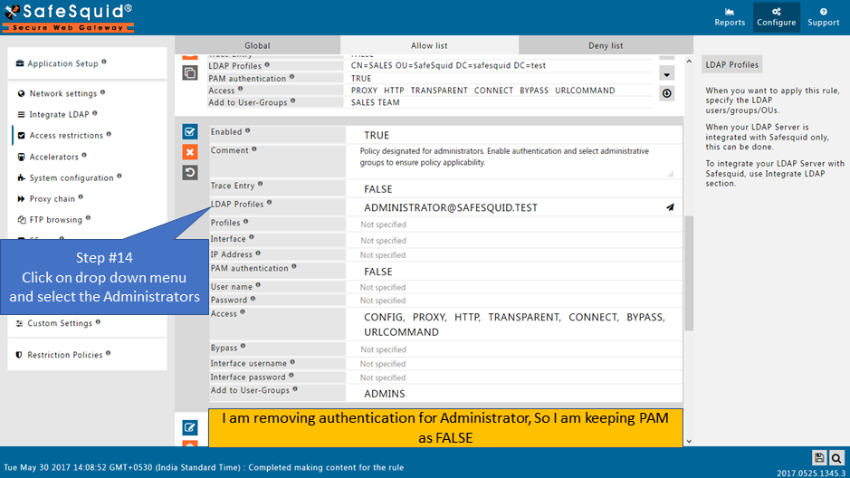850x478 pixels.
Task: Click the circled down-arrow icon on SALES entry
Action: tap(667, 93)
